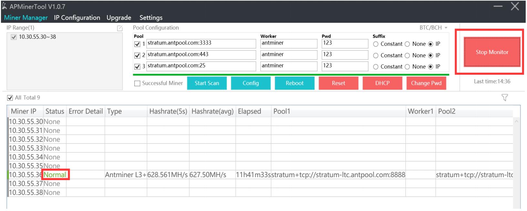
Task: Open the Settings menu
Action: click(x=151, y=18)
